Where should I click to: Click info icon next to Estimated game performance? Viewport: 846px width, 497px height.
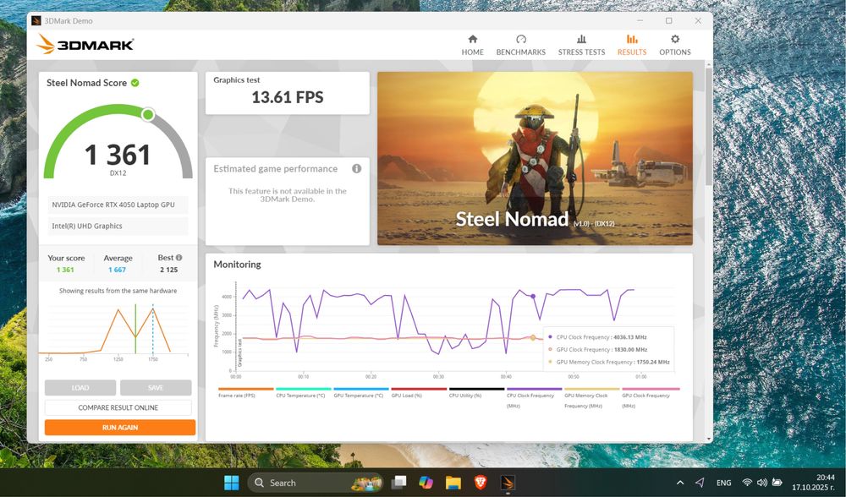[x=356, y=169]
